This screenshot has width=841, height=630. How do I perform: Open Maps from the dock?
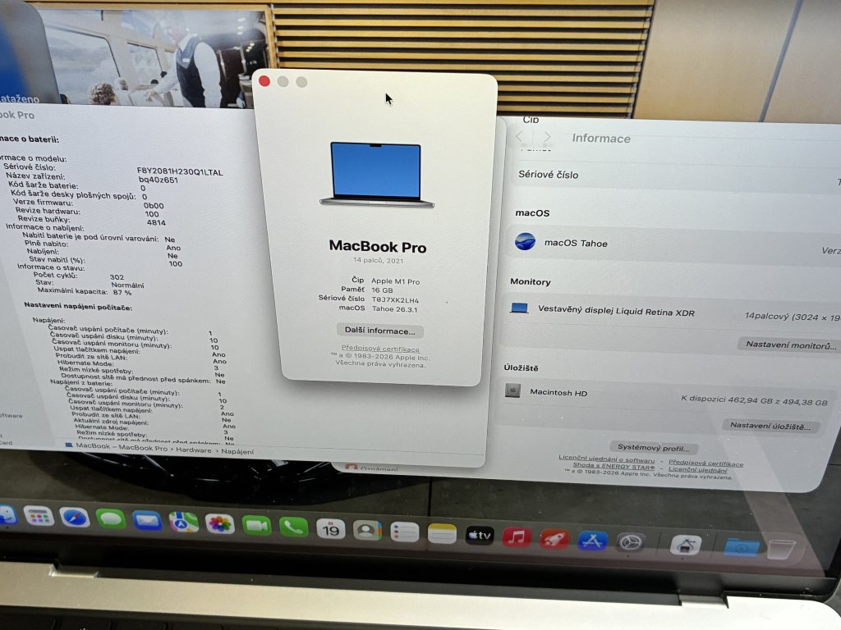tap(183, 522)
